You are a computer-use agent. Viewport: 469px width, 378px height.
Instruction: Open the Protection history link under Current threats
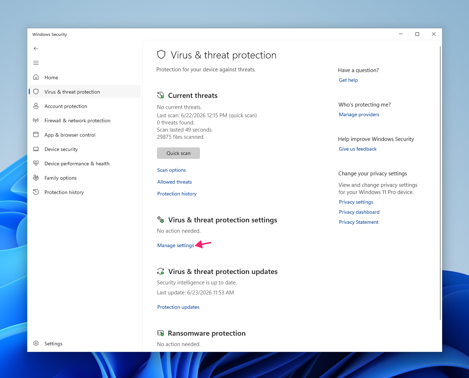tap(177, 194)
